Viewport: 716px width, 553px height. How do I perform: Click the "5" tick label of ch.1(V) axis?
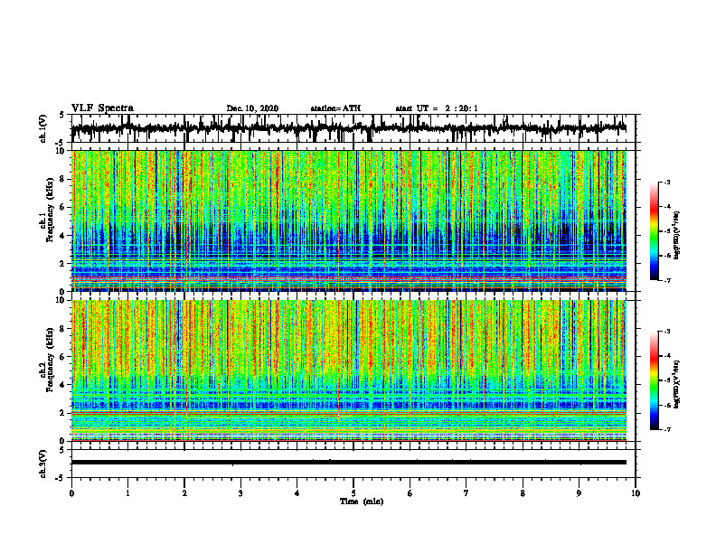62,115
